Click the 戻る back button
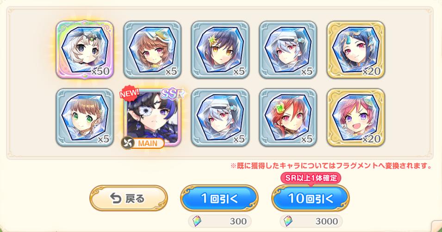This screenshot has height=232, width=442. (x=129, y=198)
